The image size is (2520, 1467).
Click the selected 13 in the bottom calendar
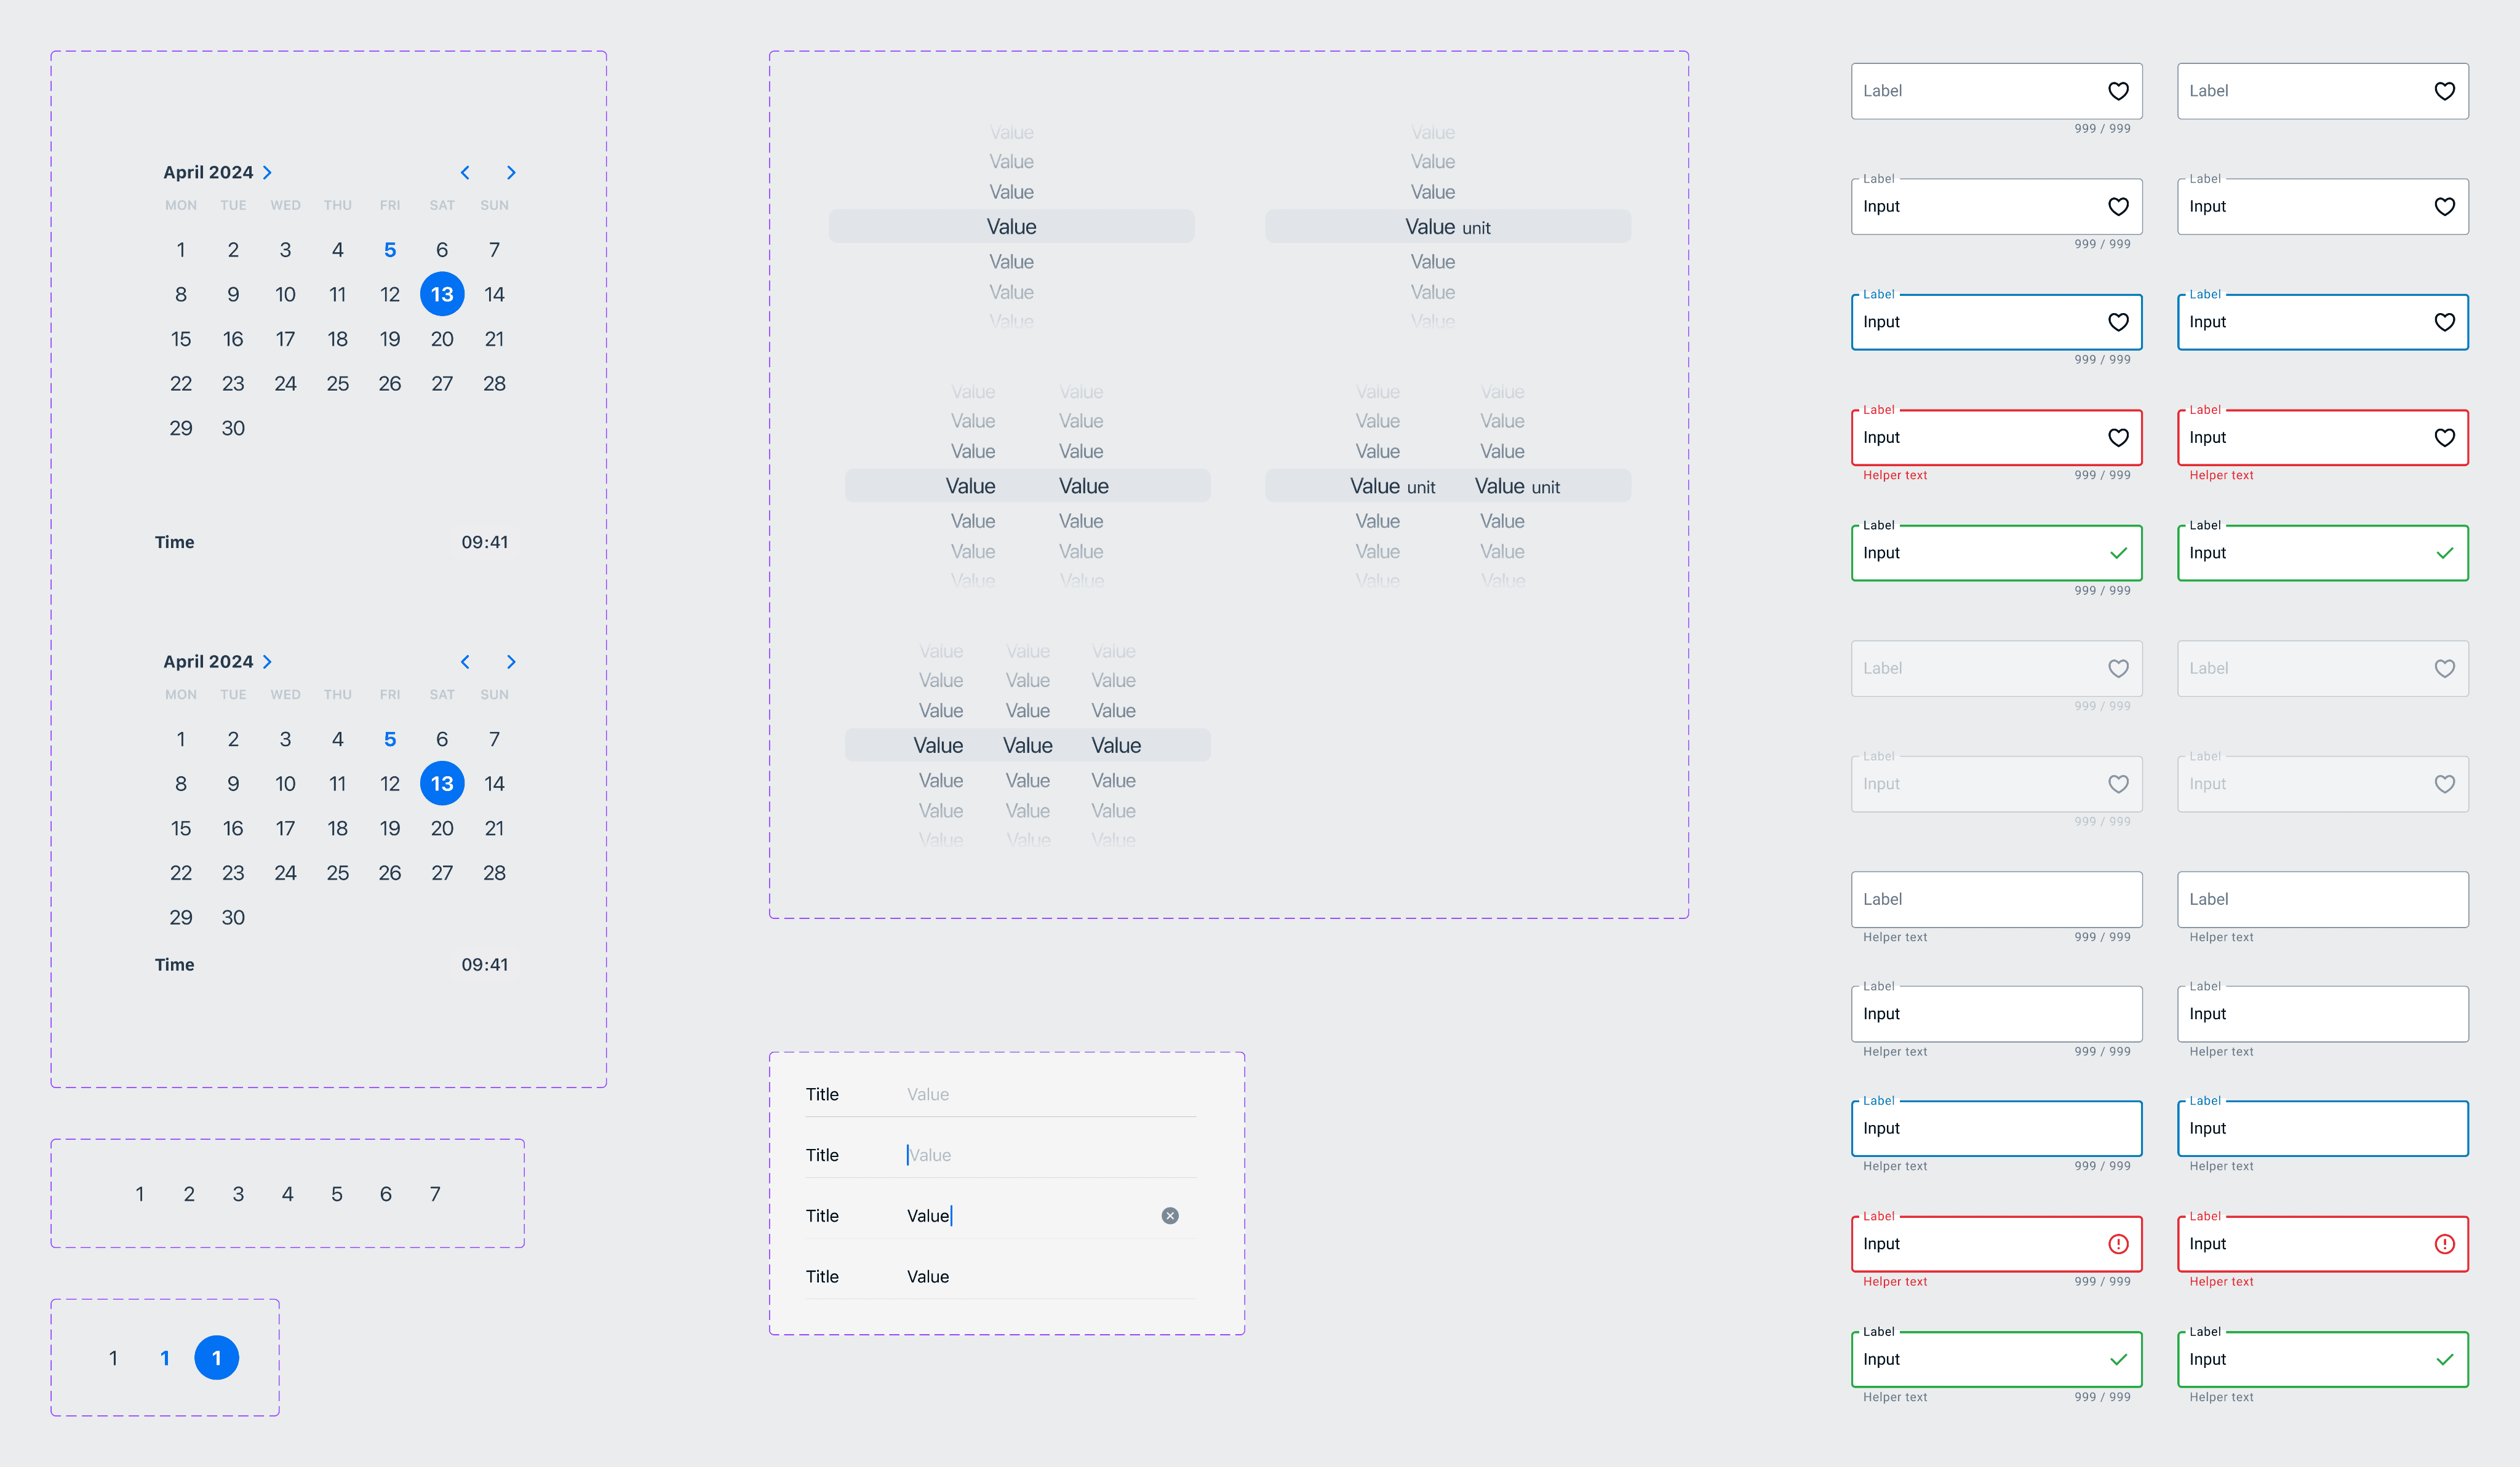[442, 783]
